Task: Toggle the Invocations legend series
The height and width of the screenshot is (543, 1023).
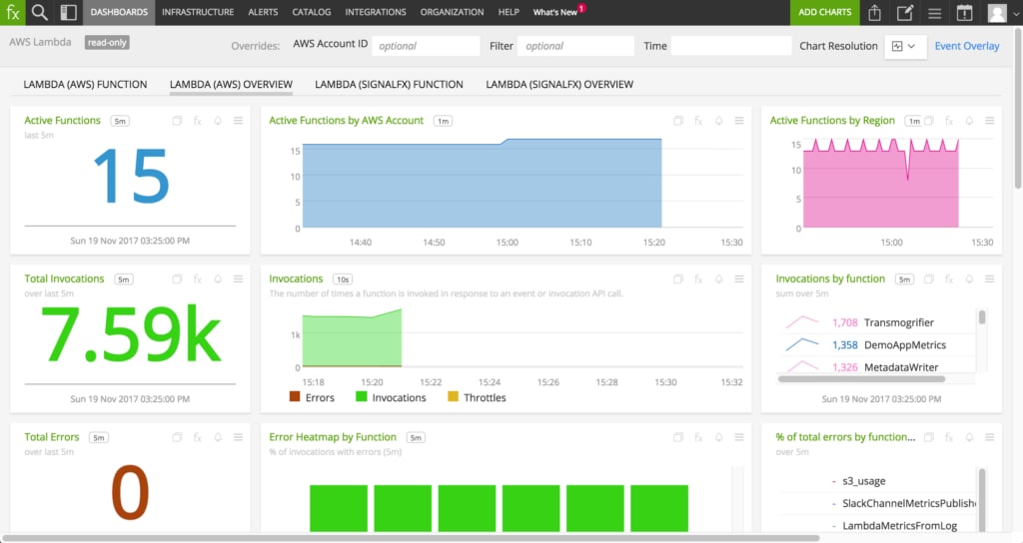Action: coord(391,397)
